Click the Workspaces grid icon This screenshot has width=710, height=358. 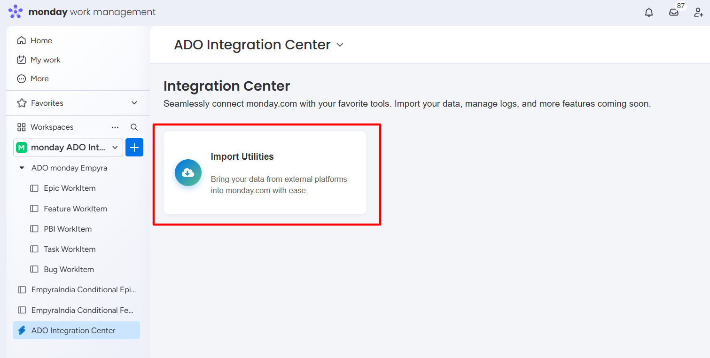tap(21, 127)
